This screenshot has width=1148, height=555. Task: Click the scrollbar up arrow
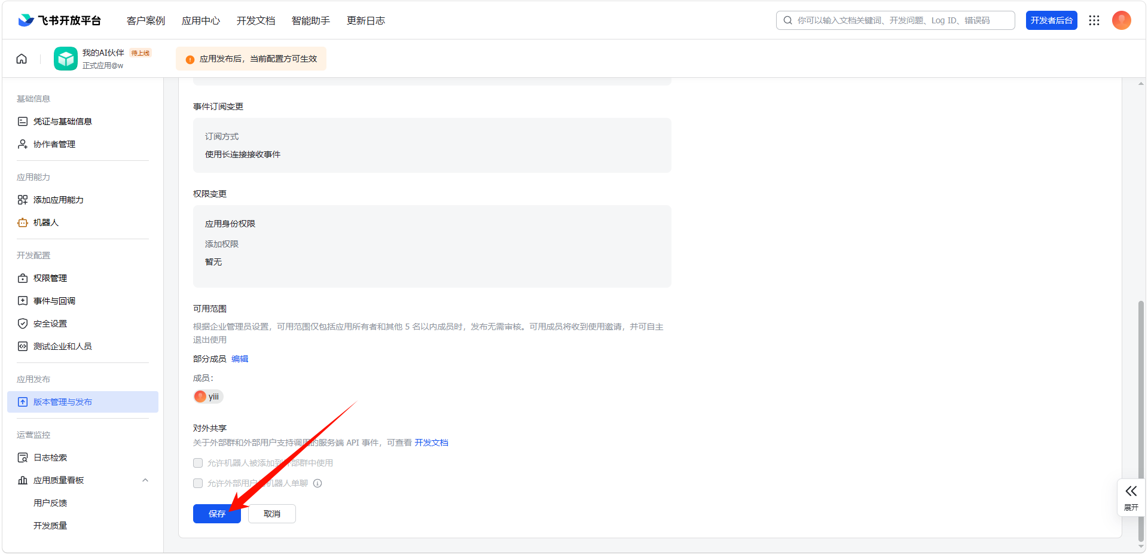[x=1141, y=84]
